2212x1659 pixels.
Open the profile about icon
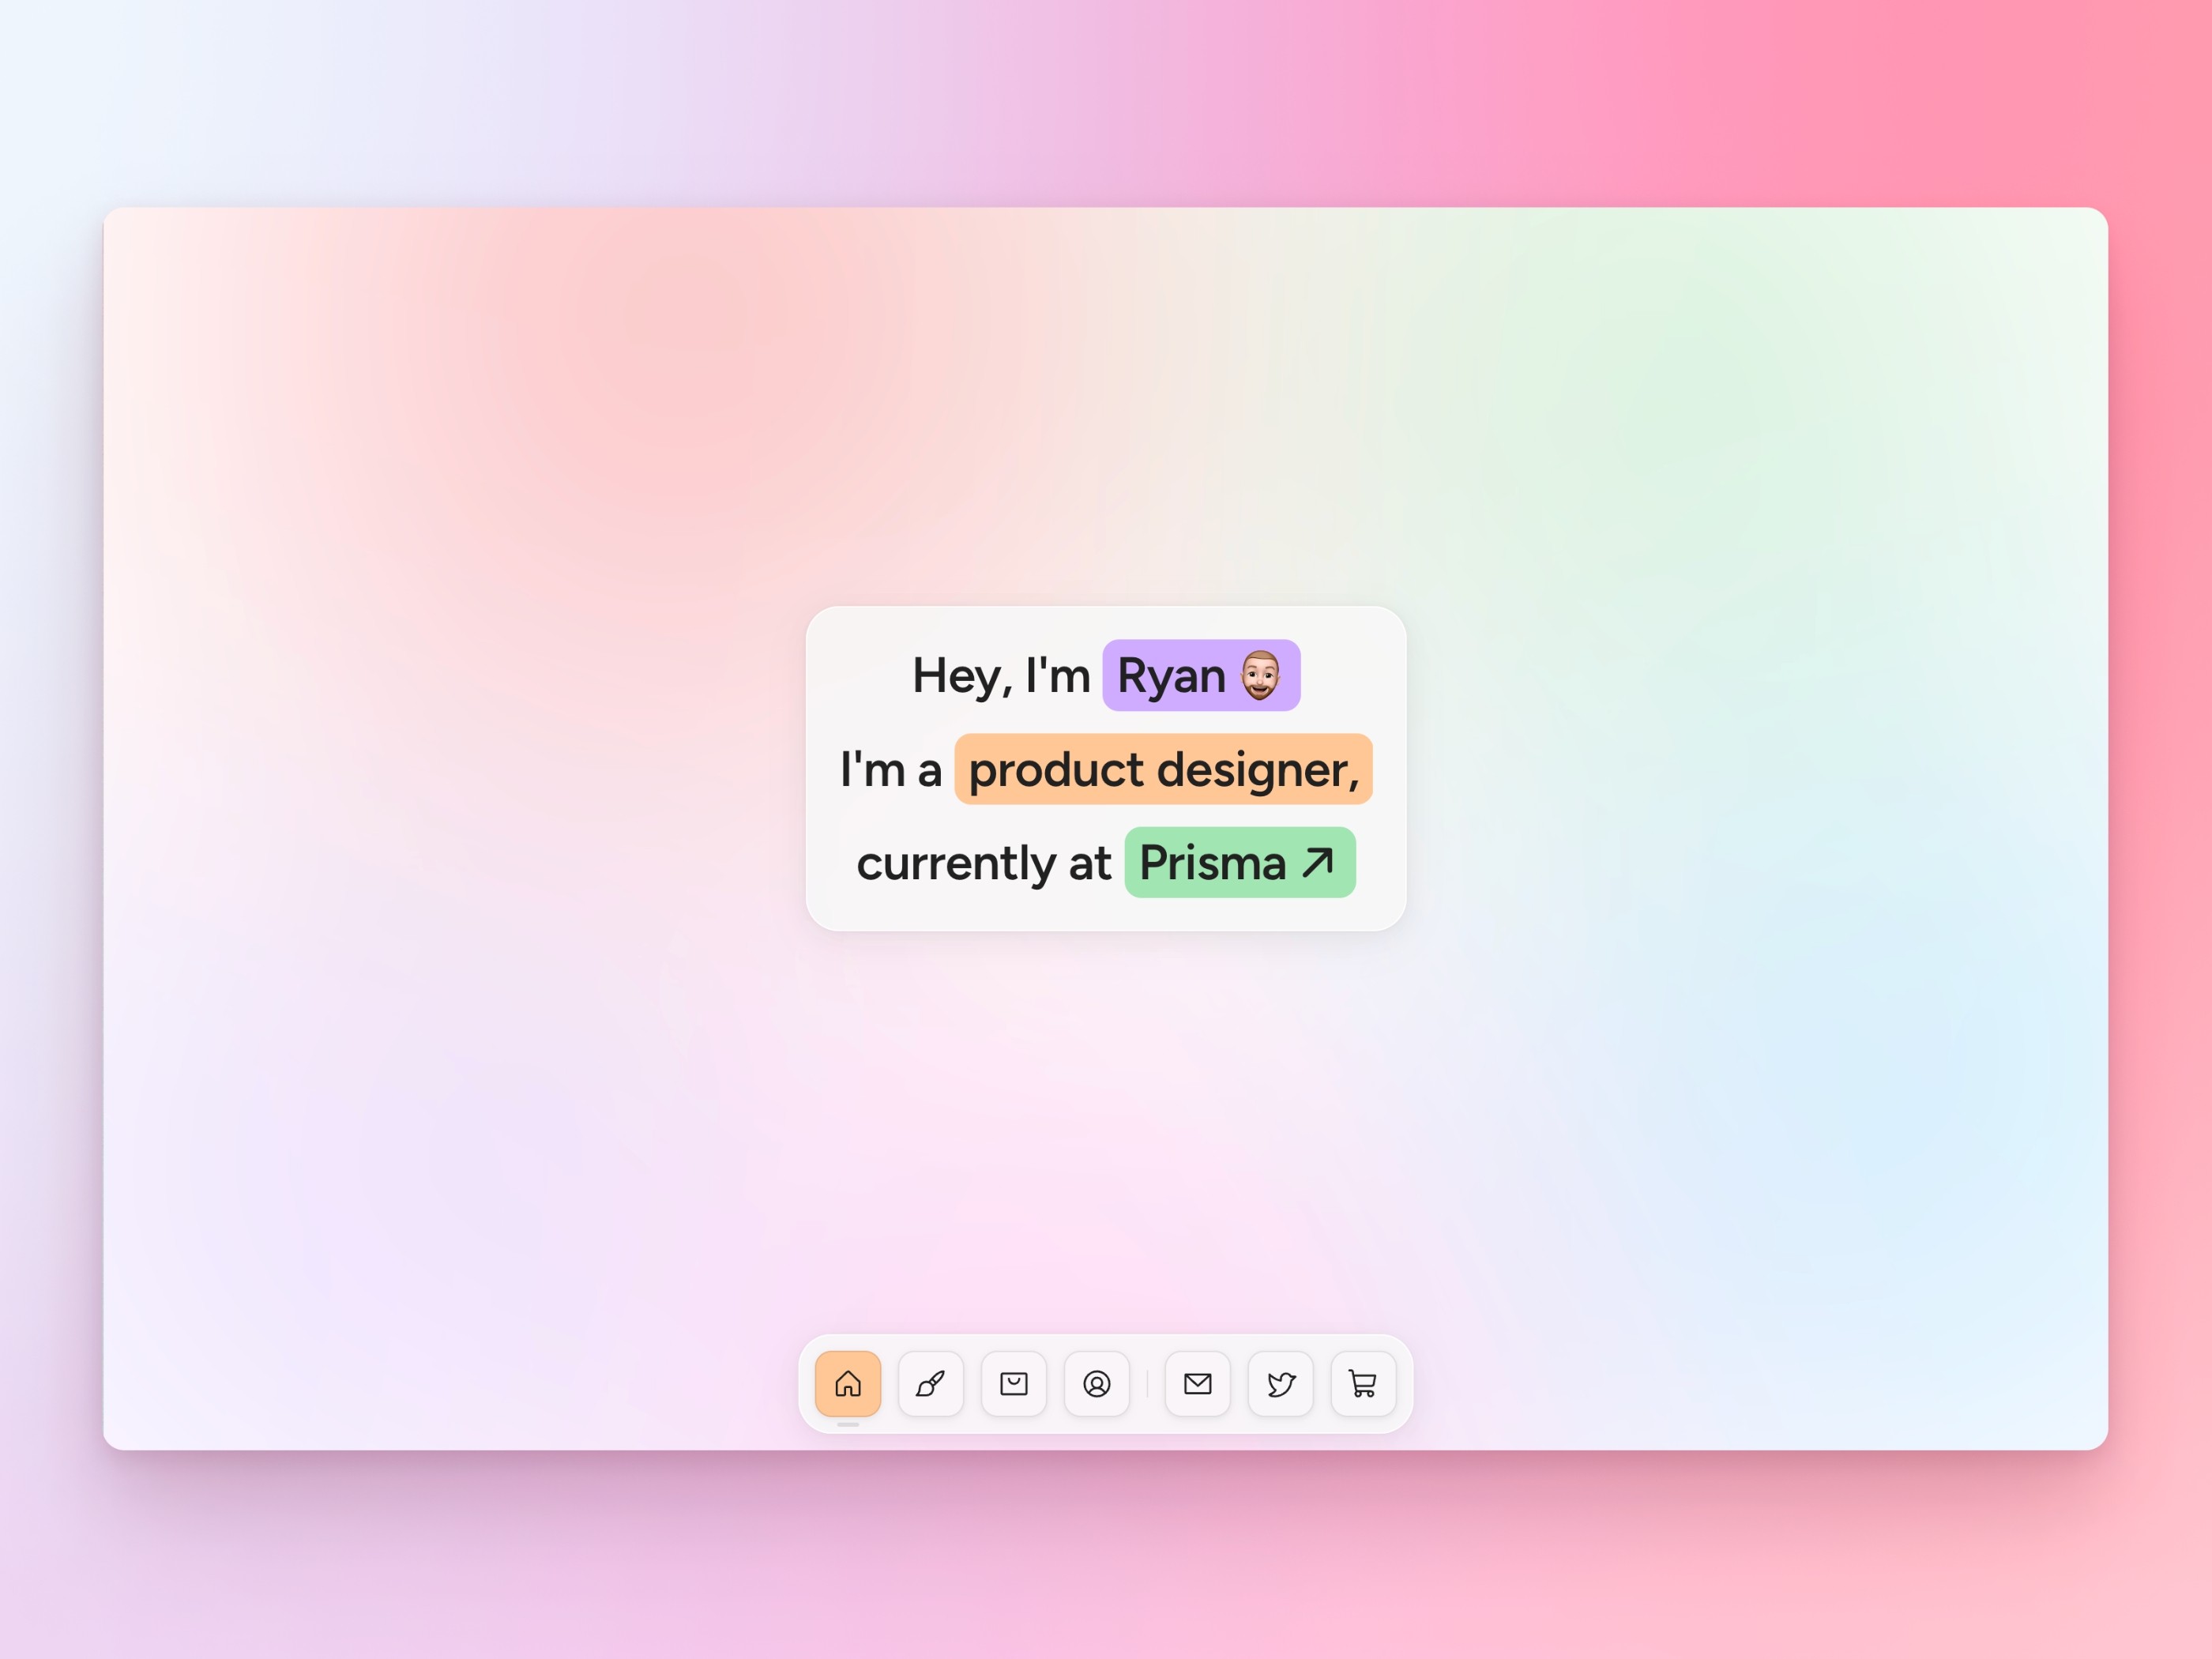coord(1097,1384)
